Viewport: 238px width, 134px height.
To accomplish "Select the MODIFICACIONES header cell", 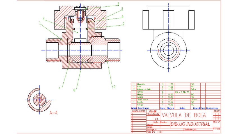I will click(x=138, y=111).
